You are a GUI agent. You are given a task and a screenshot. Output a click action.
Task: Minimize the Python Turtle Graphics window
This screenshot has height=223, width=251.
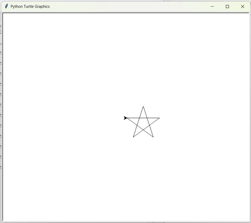pyautogui.click(x=212, y=7)
